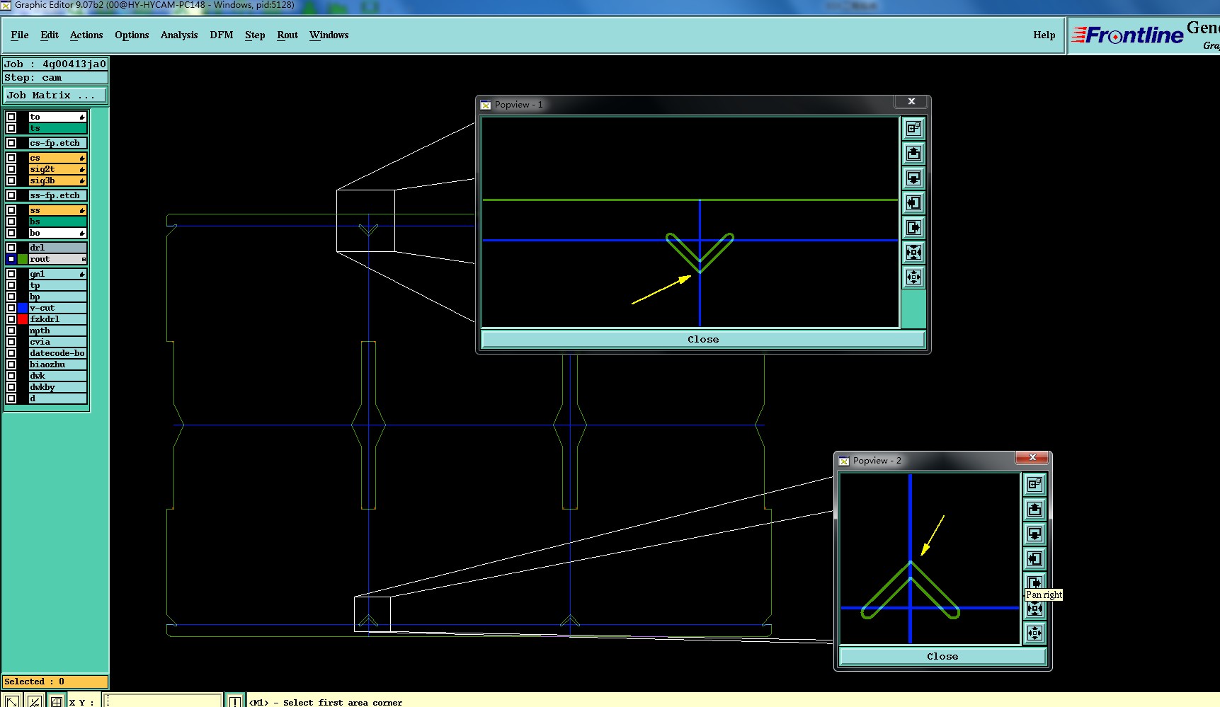Open the Actions menu
1220x707 pixels.
pyautogui.click(x=86, y=35)
